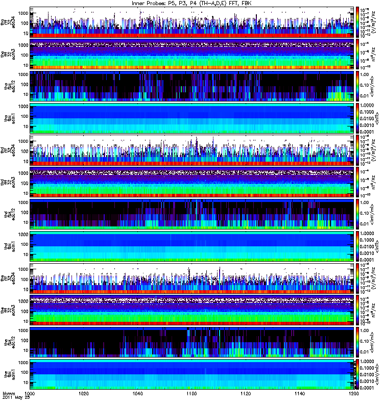Viewport: 383px width, 408px height.
Task: Click inside the tha fff edc34 spectrogram
Action: (192, 22)
